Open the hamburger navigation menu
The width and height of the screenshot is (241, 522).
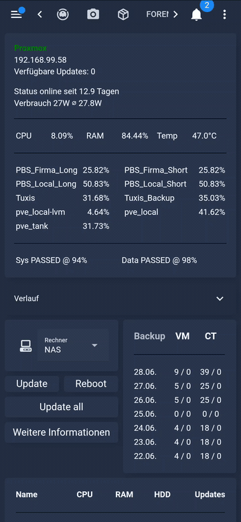pos(16,15)
